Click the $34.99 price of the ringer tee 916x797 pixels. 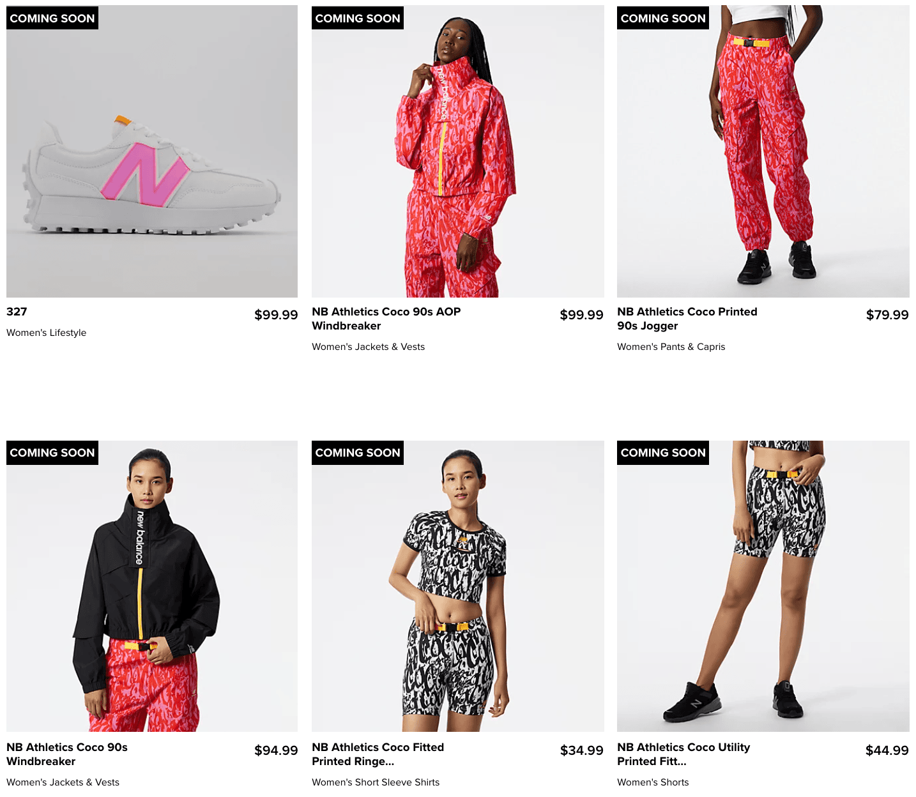(x=581, y=750)
